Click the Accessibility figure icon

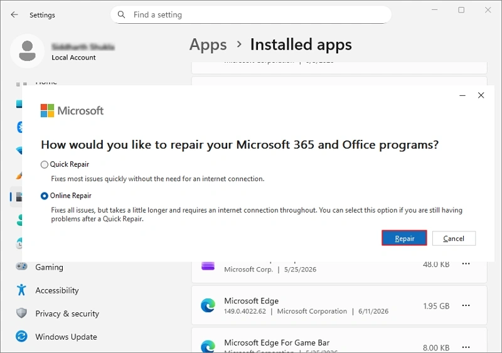(x=21, y=290)
